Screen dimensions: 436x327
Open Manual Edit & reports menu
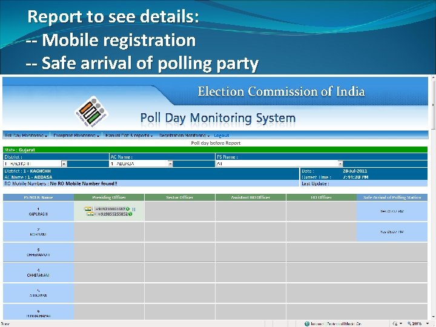130,136
